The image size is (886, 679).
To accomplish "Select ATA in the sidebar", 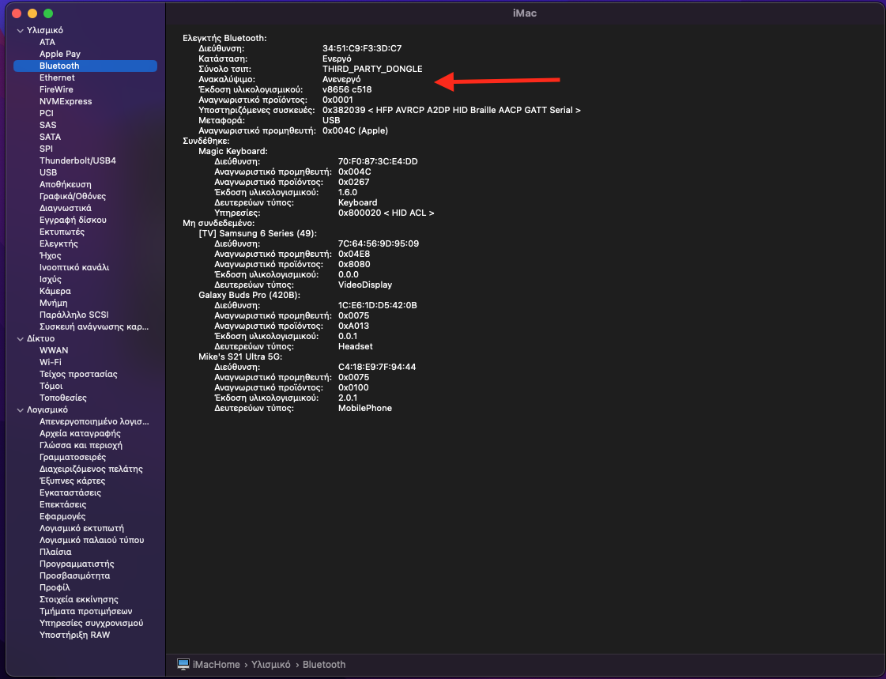I will 47,43.
